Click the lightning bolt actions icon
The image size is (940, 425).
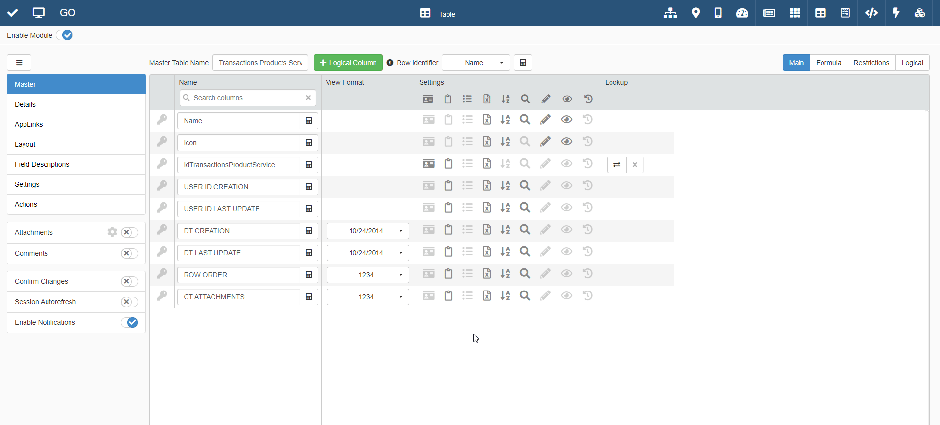[896, 13]
